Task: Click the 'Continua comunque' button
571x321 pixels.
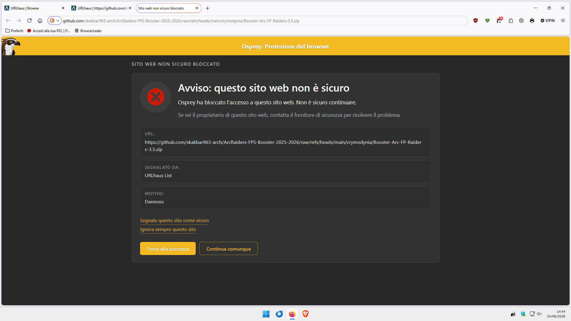Action: (228, 248)
